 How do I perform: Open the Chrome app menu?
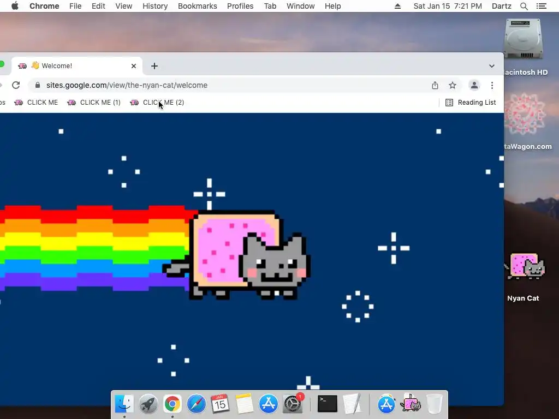[44, 6]
